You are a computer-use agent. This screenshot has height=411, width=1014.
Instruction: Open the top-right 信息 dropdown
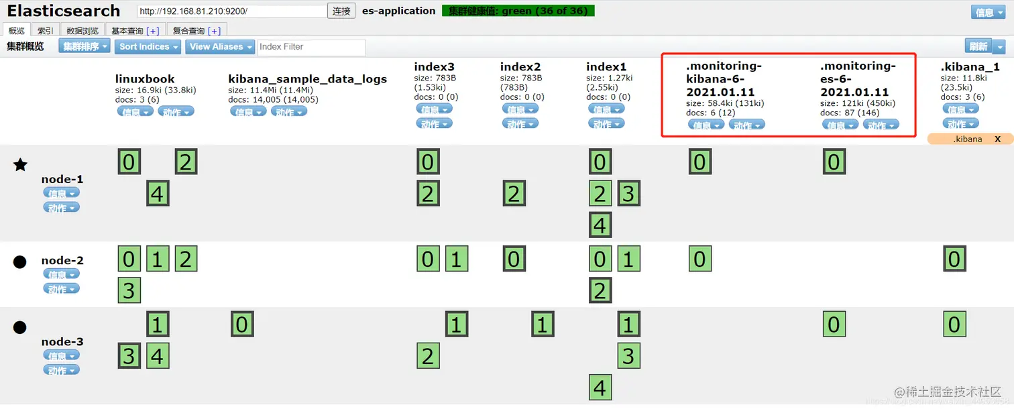[x=988, y=12]
